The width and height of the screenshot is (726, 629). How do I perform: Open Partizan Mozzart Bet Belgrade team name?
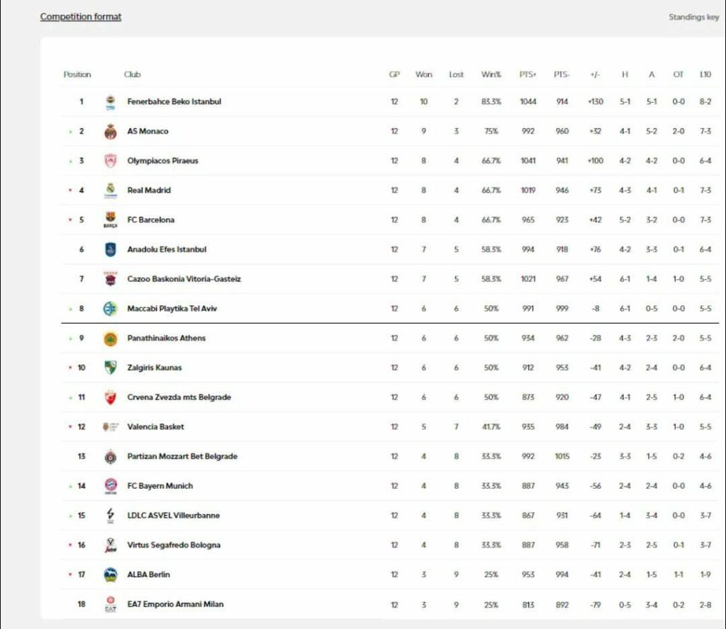click(182, 456)
